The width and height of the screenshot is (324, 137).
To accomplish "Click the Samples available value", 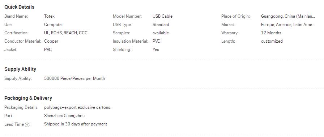I will [161, 33].
